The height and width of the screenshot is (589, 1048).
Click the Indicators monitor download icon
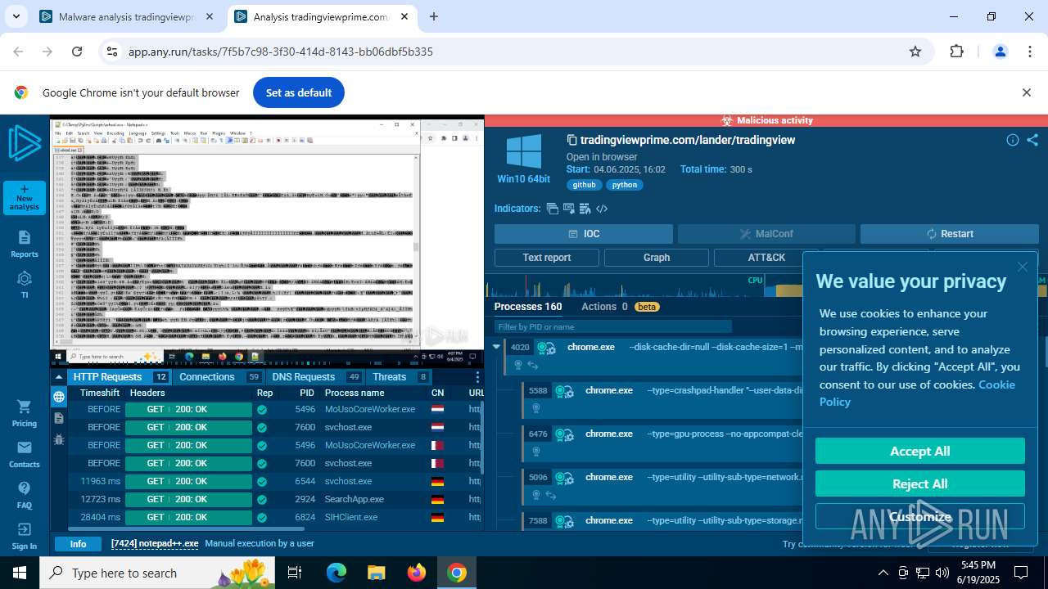(x=569, y=209)
